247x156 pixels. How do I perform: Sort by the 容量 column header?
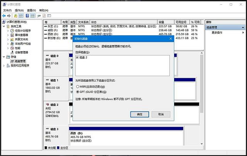(166, 22)
